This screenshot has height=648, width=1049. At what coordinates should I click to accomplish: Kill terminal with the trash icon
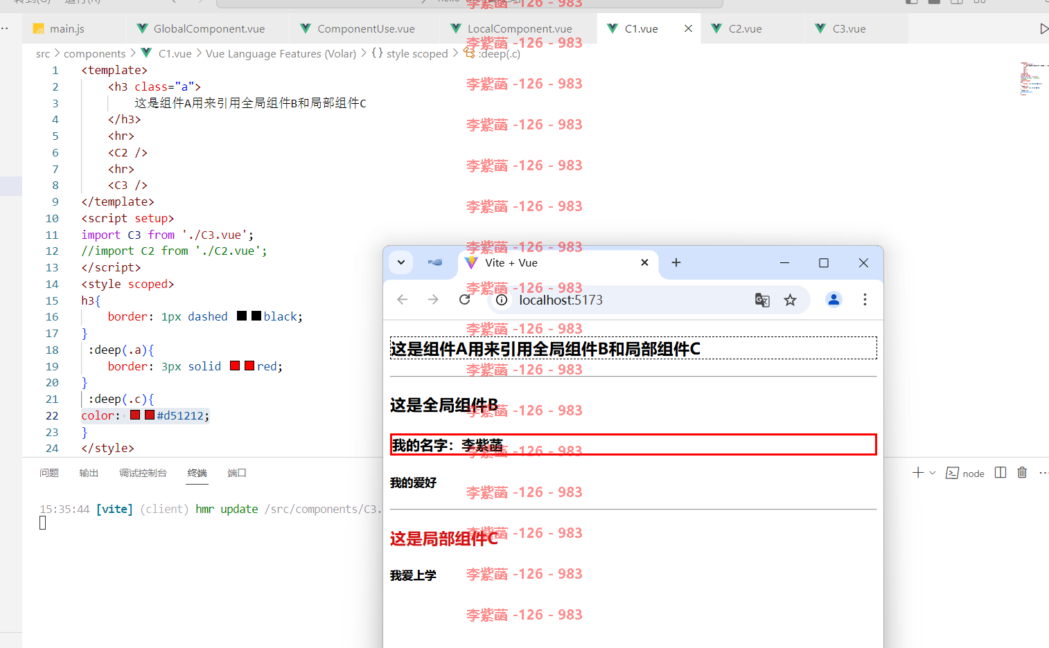point(1022,472)
